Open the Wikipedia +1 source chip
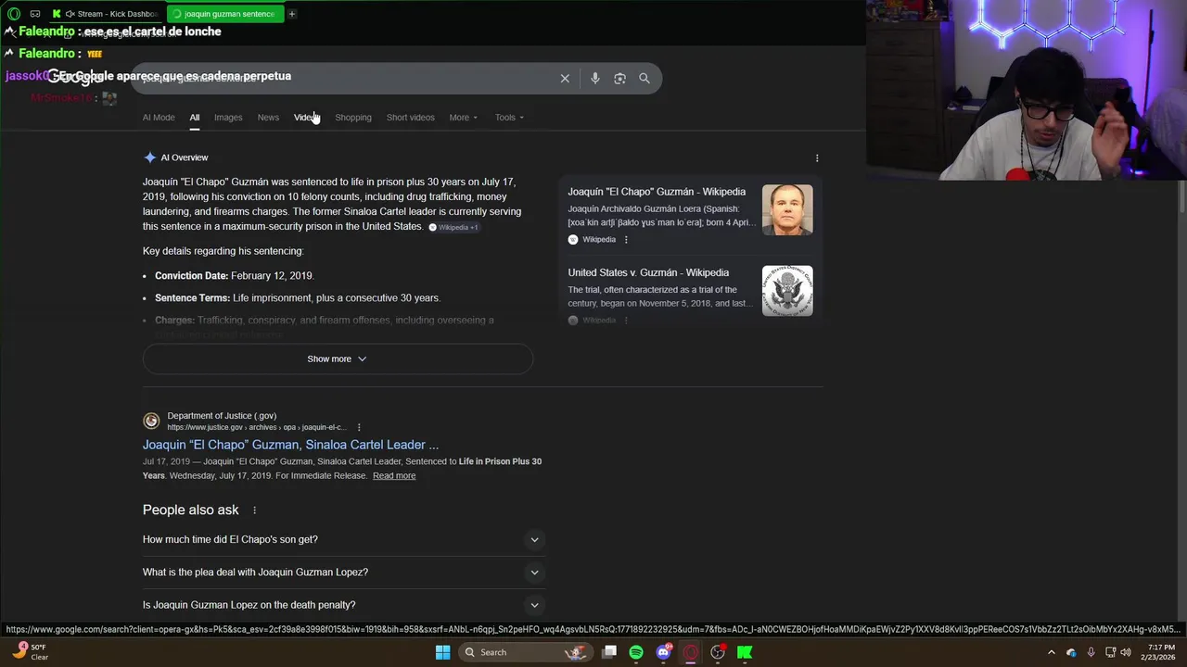Image resolution: width=1187 pixels, height=667 pixels. 453,228
